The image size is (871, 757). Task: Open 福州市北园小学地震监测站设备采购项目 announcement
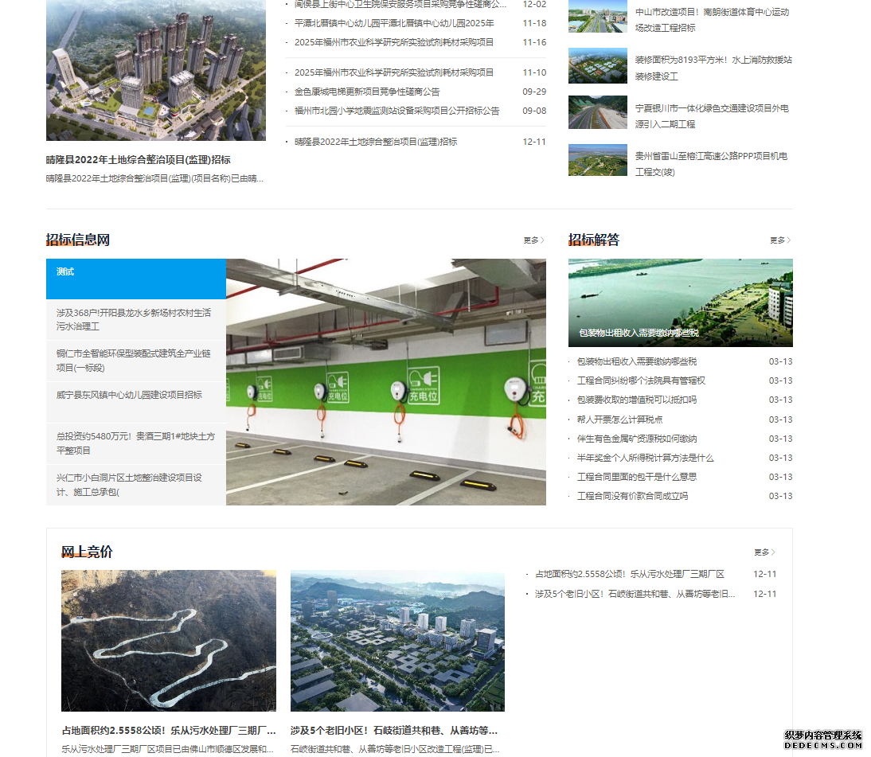(396, 111)
